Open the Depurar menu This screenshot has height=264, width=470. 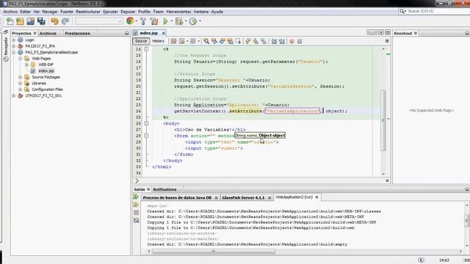[x=128, y=12]
